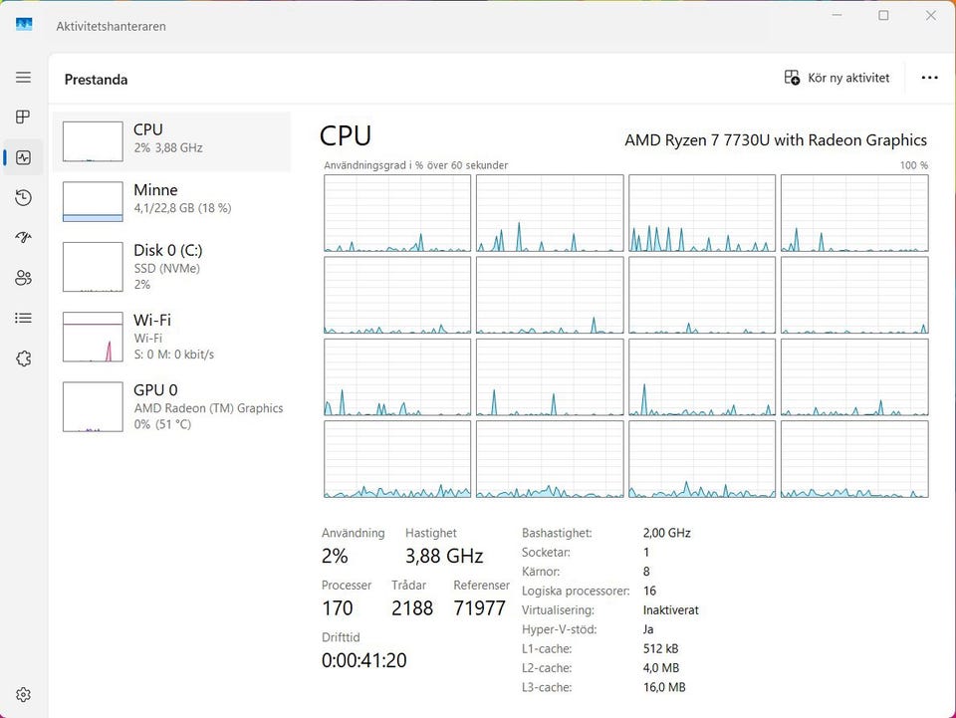
Task: Click the Aktivitetshanteraren window title
Action: point(111,26)
